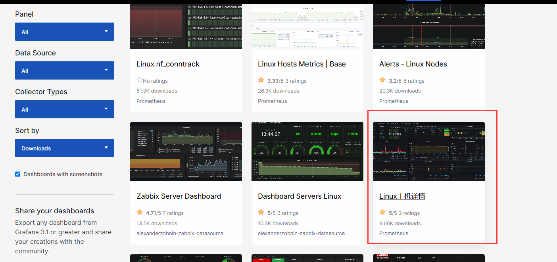Click Prometheus under Linux主机详情
Screen dimensions: 557x262
pyautogui.click(x=394, y=234)
